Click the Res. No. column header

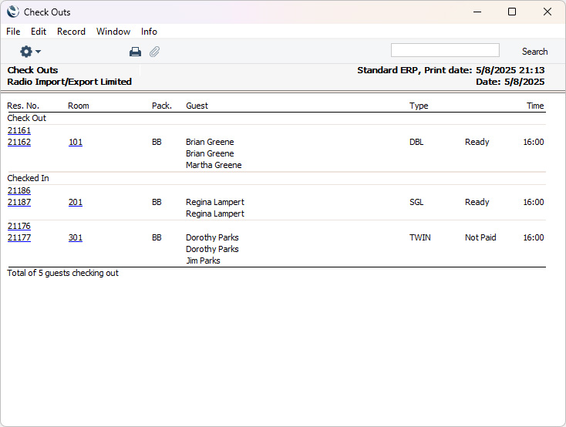[x=23, y=106]
